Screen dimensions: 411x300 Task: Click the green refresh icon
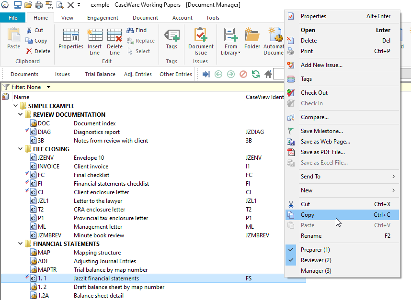[x=256, y=74]
